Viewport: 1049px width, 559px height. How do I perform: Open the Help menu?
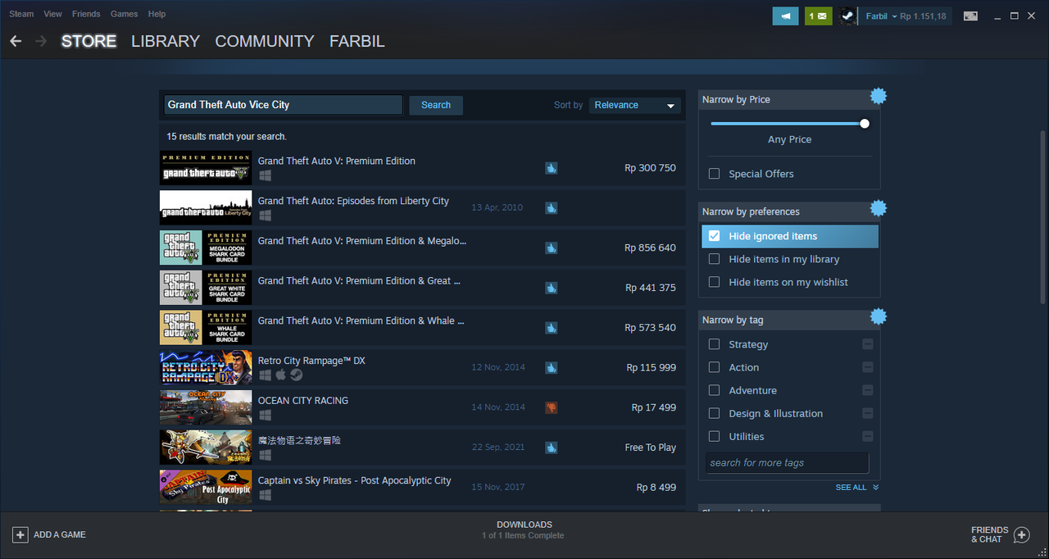(x=157, y=14)
